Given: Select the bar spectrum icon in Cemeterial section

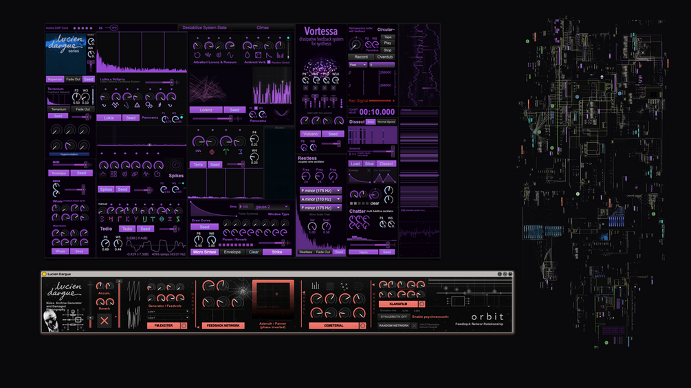Looking at the screenshot, I should (x=316, y=286).
